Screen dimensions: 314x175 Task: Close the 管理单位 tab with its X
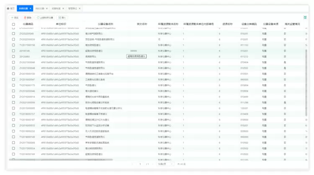[80, 8]
